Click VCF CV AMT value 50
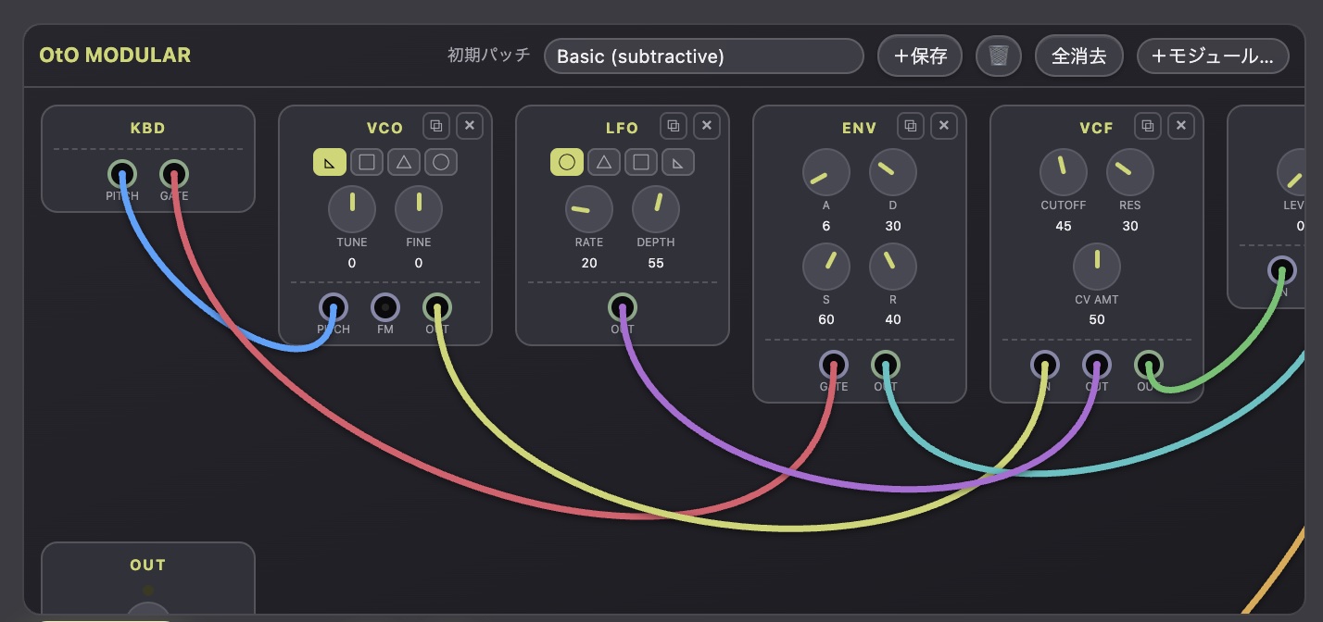The height and width of the screenshot is (622, 1323). pos(1097,319)
